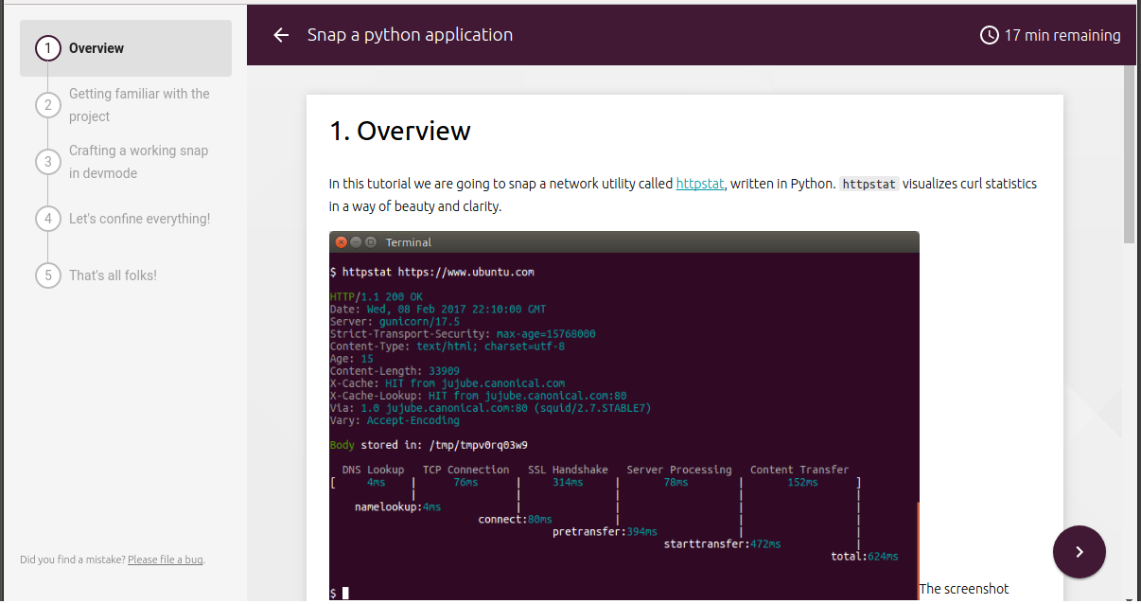This screenshot has width=1141, height=604.
Task: Go to next step with arrow button
Action: tap(1080, 552)
